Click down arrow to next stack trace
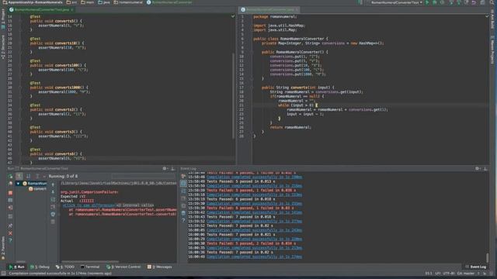497x279 pixels. pyautogui.click(x=53, y=191)
